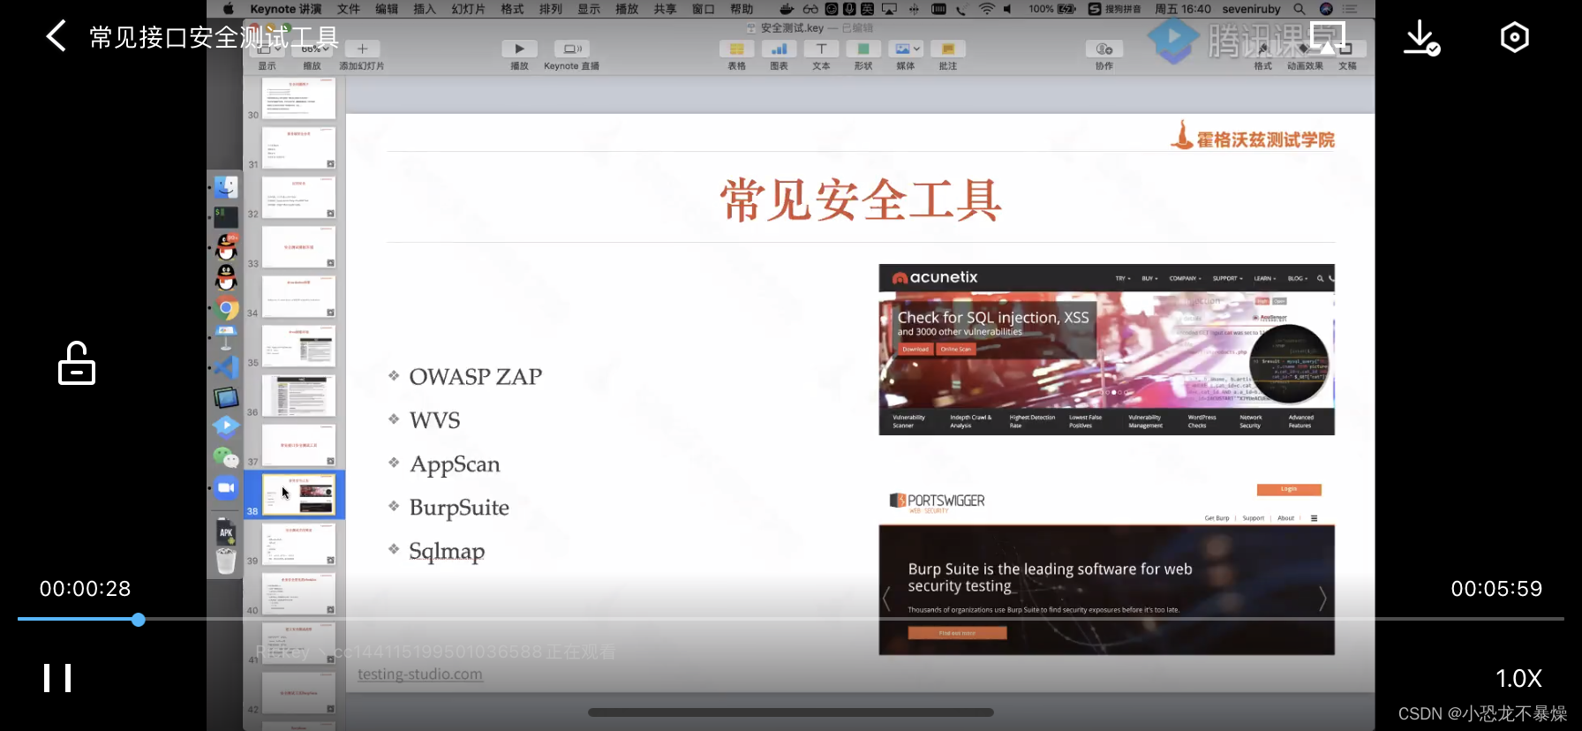
Task: Open Keynote from the Dock
Action: (226, 337)
